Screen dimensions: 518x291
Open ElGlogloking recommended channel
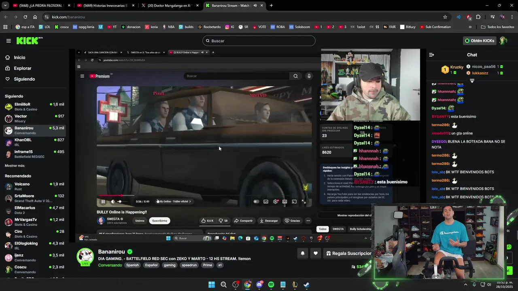point(34,246)
